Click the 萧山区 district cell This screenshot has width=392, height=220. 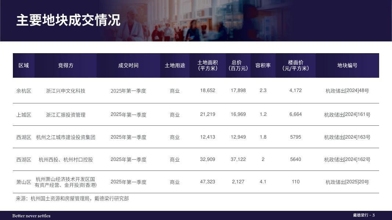(x=24, y=182)
